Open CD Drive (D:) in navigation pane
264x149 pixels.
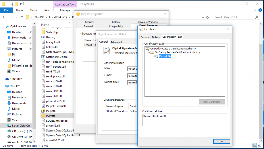22,131
